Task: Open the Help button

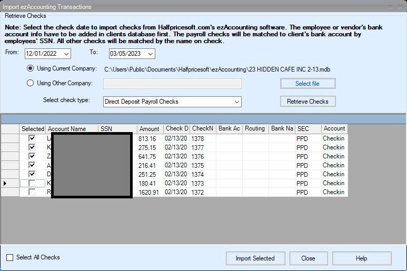Action: 361,258
